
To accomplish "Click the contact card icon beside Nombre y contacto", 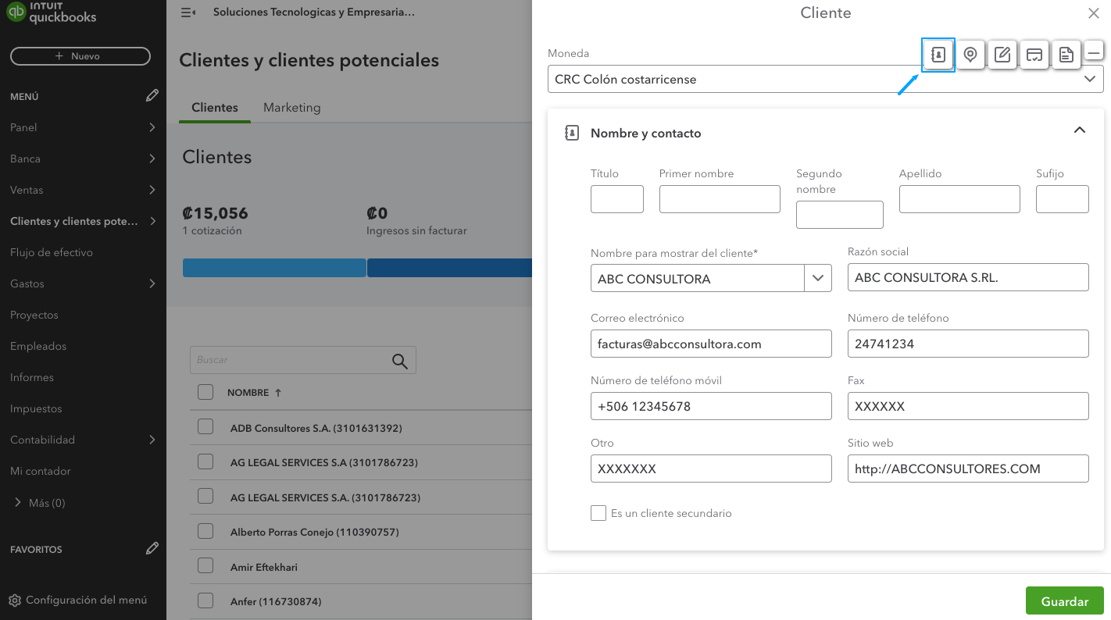I will coord(572,133).
